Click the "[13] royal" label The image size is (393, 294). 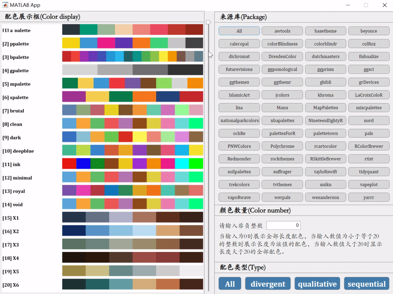pos(14,191)
